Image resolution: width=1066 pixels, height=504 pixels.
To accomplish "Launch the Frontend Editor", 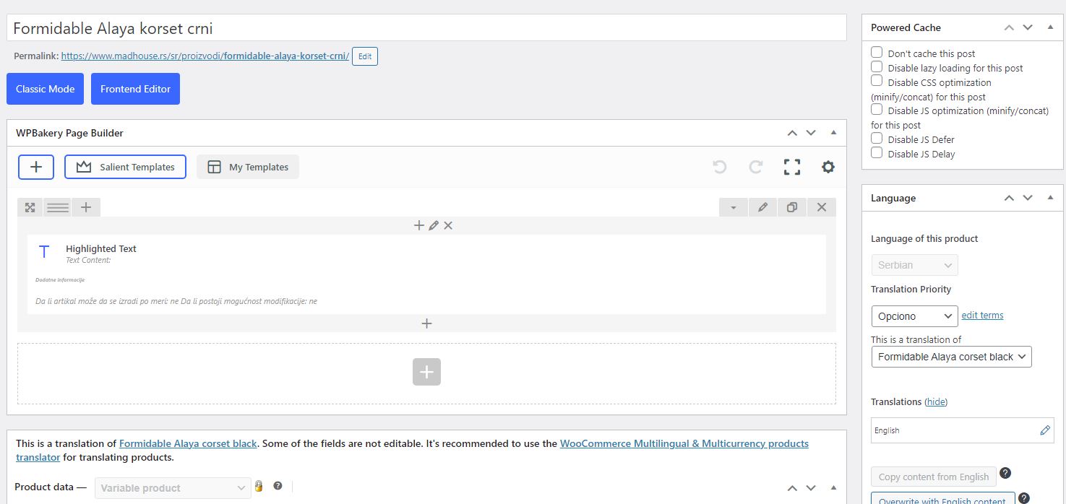I will pyautogui.click(x=135, y=89).
